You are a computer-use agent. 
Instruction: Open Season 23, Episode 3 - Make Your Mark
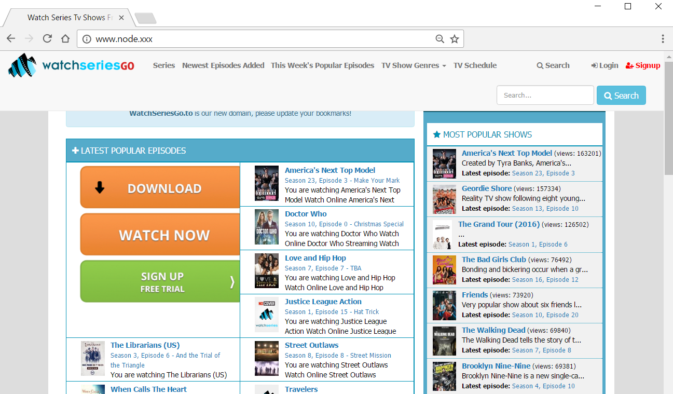342,180
